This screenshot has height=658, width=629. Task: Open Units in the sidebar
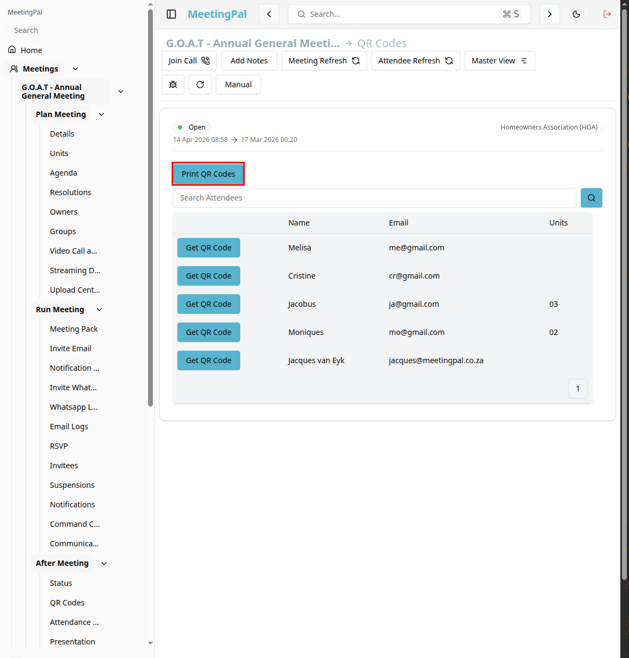tap(59, 153)
